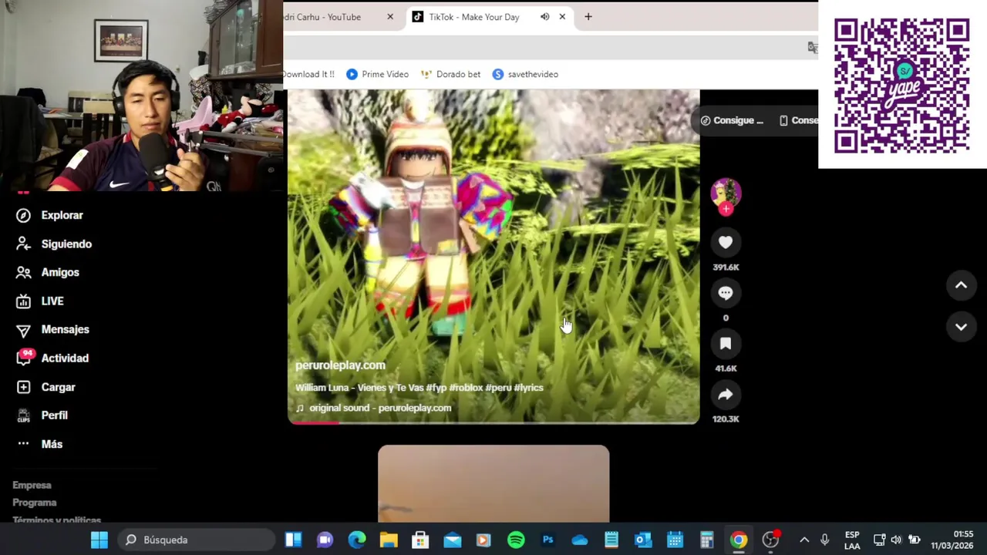
Task: Like the video with the heart icon
Action: (726, 243)
